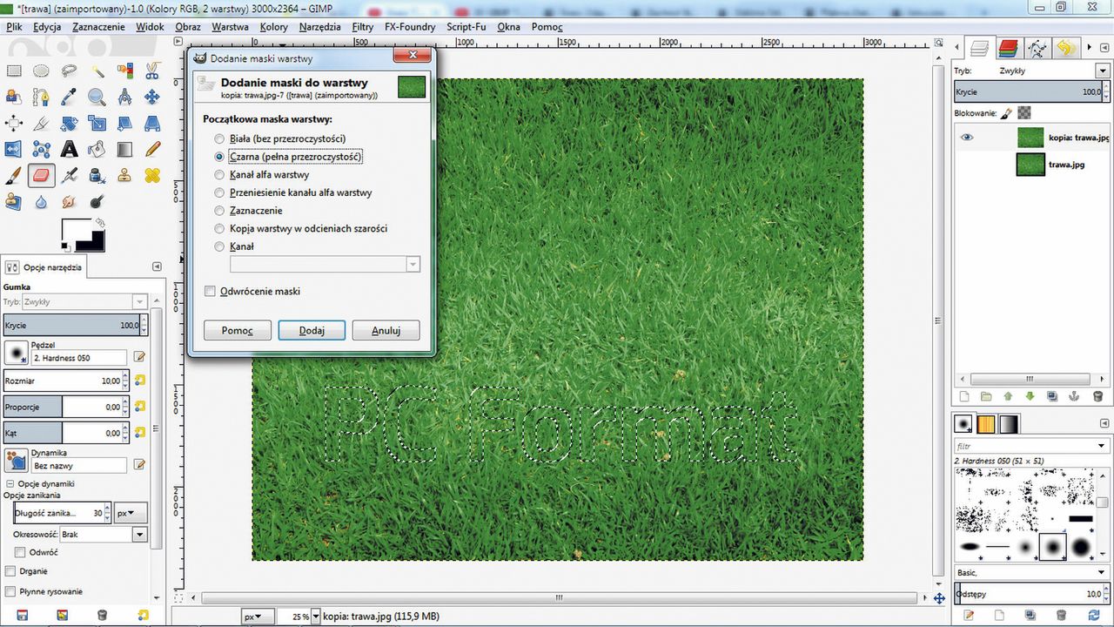The image size is (1114, 627).
Task: Select the Color Picker eyedropper tool
Action: (69, 98)
